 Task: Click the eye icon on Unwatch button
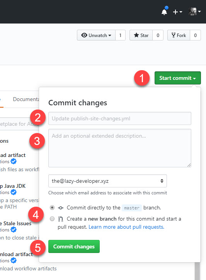84,35
